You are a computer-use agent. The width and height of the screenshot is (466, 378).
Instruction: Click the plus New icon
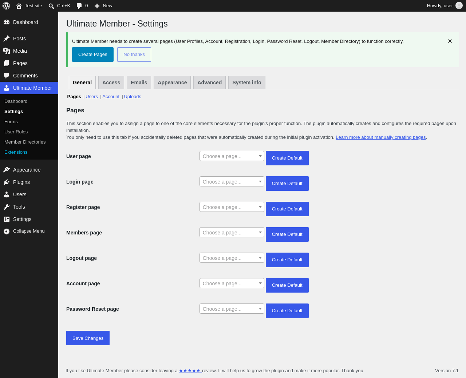point(97,6)
